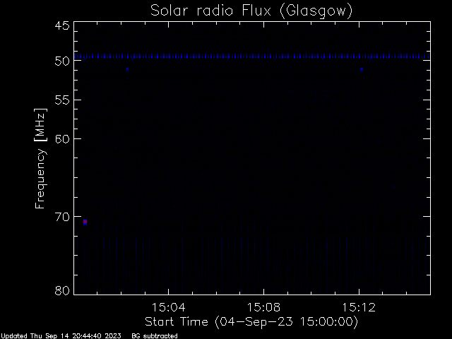Select the 80 frequency tick label

pyautogui.click(x=61, y=290)
